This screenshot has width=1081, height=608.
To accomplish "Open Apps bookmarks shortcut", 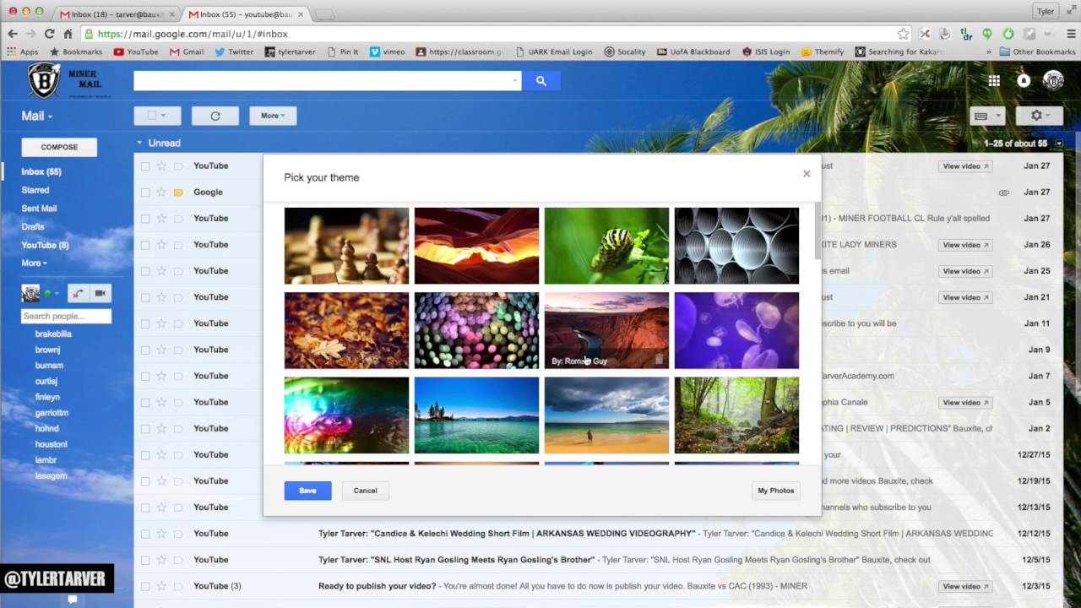I will 23,52.
